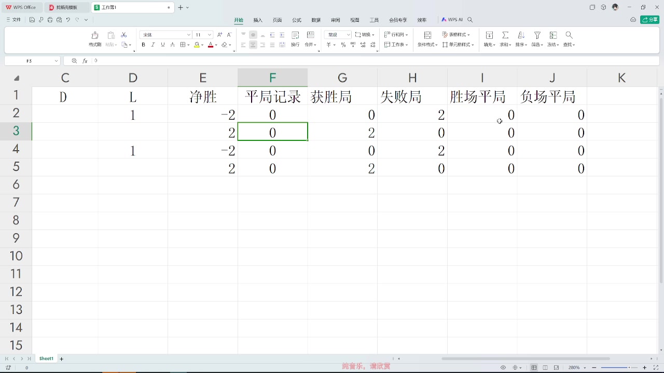
Task: Click the decrease font size A- icon
Action: [229, 35]
